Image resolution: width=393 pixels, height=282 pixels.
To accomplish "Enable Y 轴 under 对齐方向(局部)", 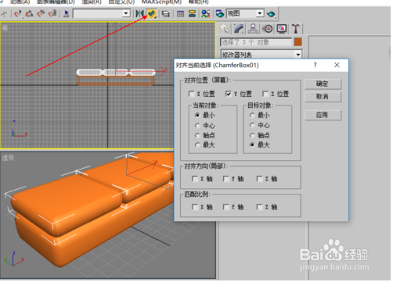I will point(226,179).
